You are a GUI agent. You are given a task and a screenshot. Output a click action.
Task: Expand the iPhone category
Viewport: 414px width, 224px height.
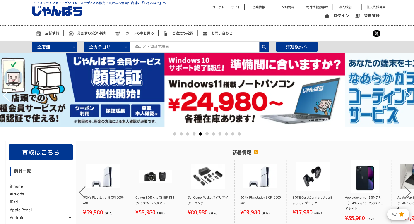click(70, 186)
